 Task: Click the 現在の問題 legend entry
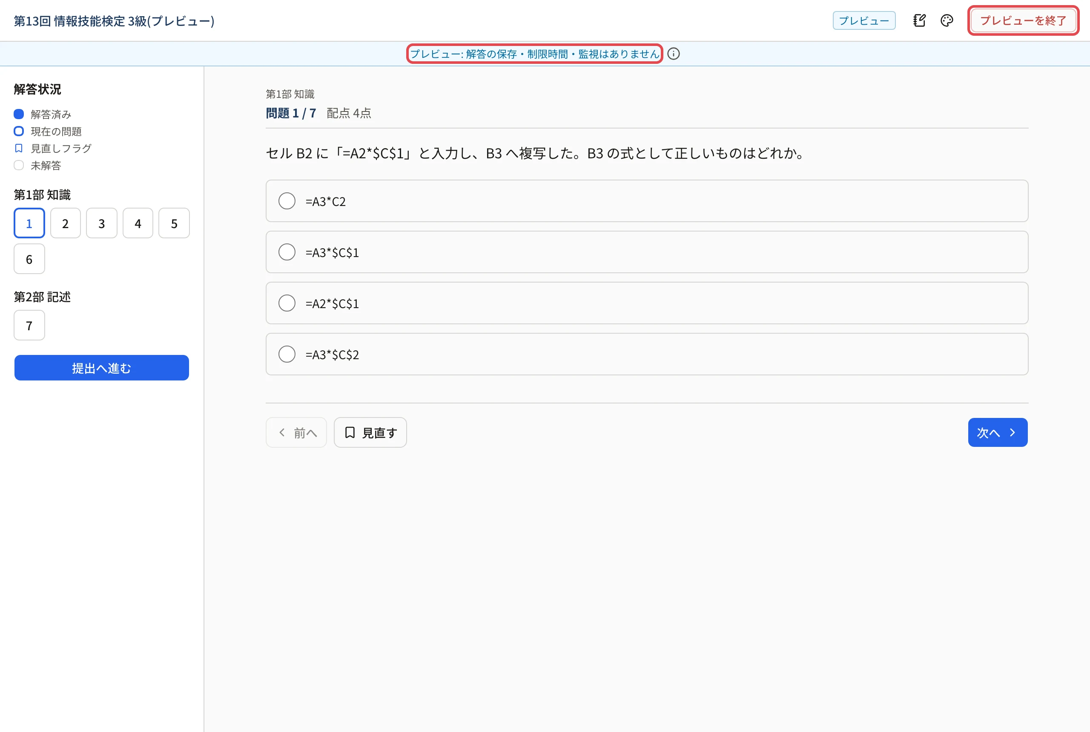48,131
